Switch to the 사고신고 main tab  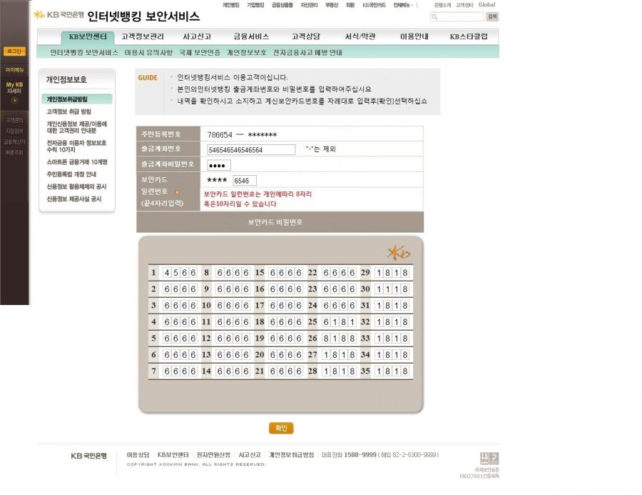197,36
